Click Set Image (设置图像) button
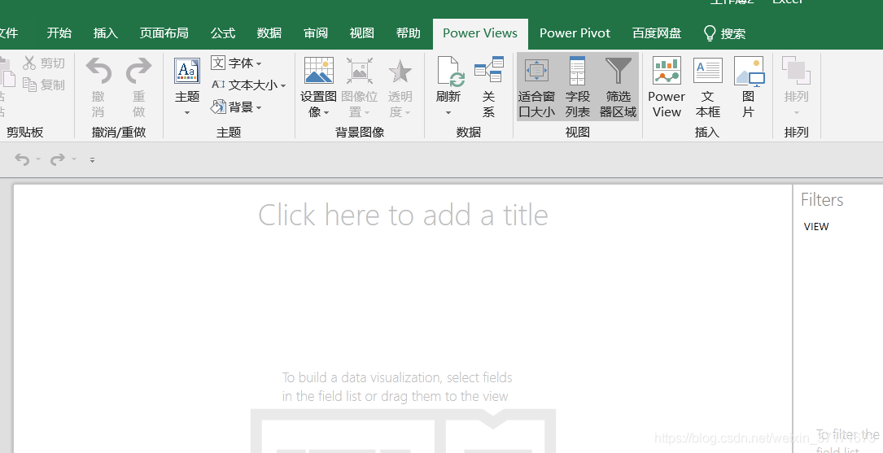Image resolution: width=883 pixels, height=453 pixels. [319, 87]
